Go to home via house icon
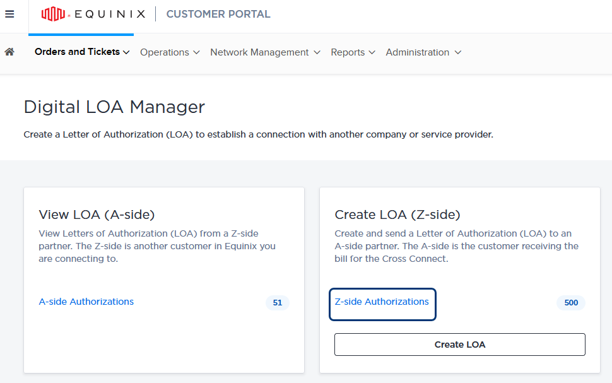This screenshot has width=612, height=383. [x=9, y=52]
